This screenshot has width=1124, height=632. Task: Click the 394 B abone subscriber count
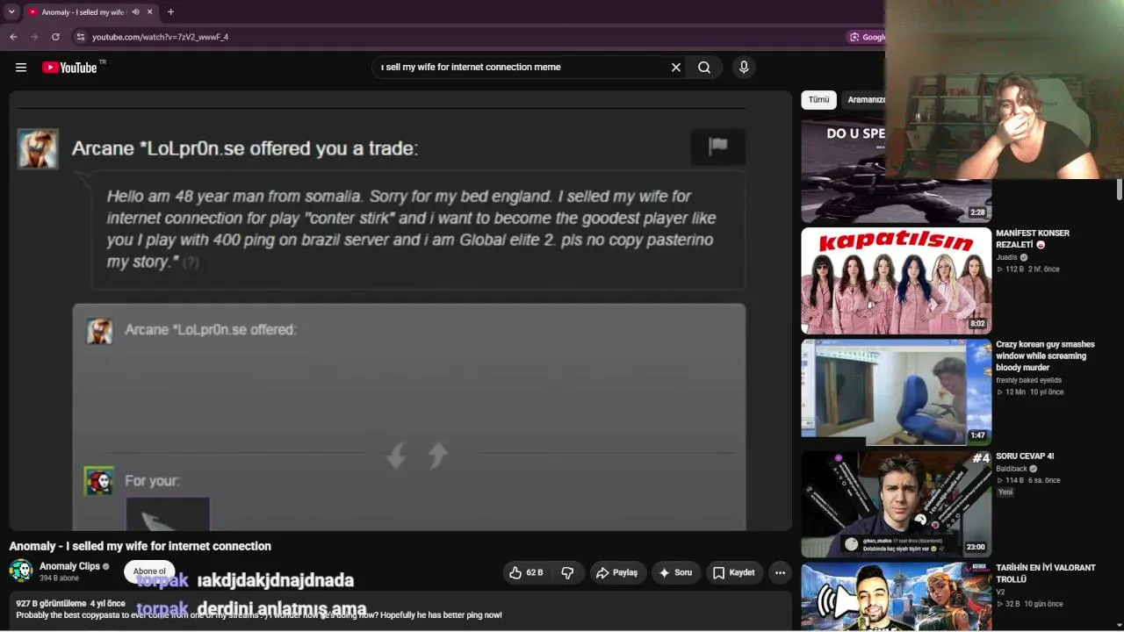[59, 578]
